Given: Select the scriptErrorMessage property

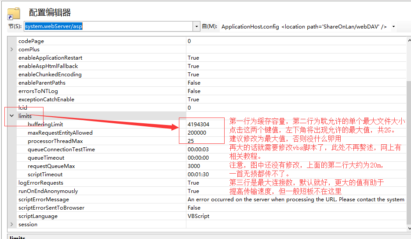Looking at the screenshot, I should pos(44,200).
